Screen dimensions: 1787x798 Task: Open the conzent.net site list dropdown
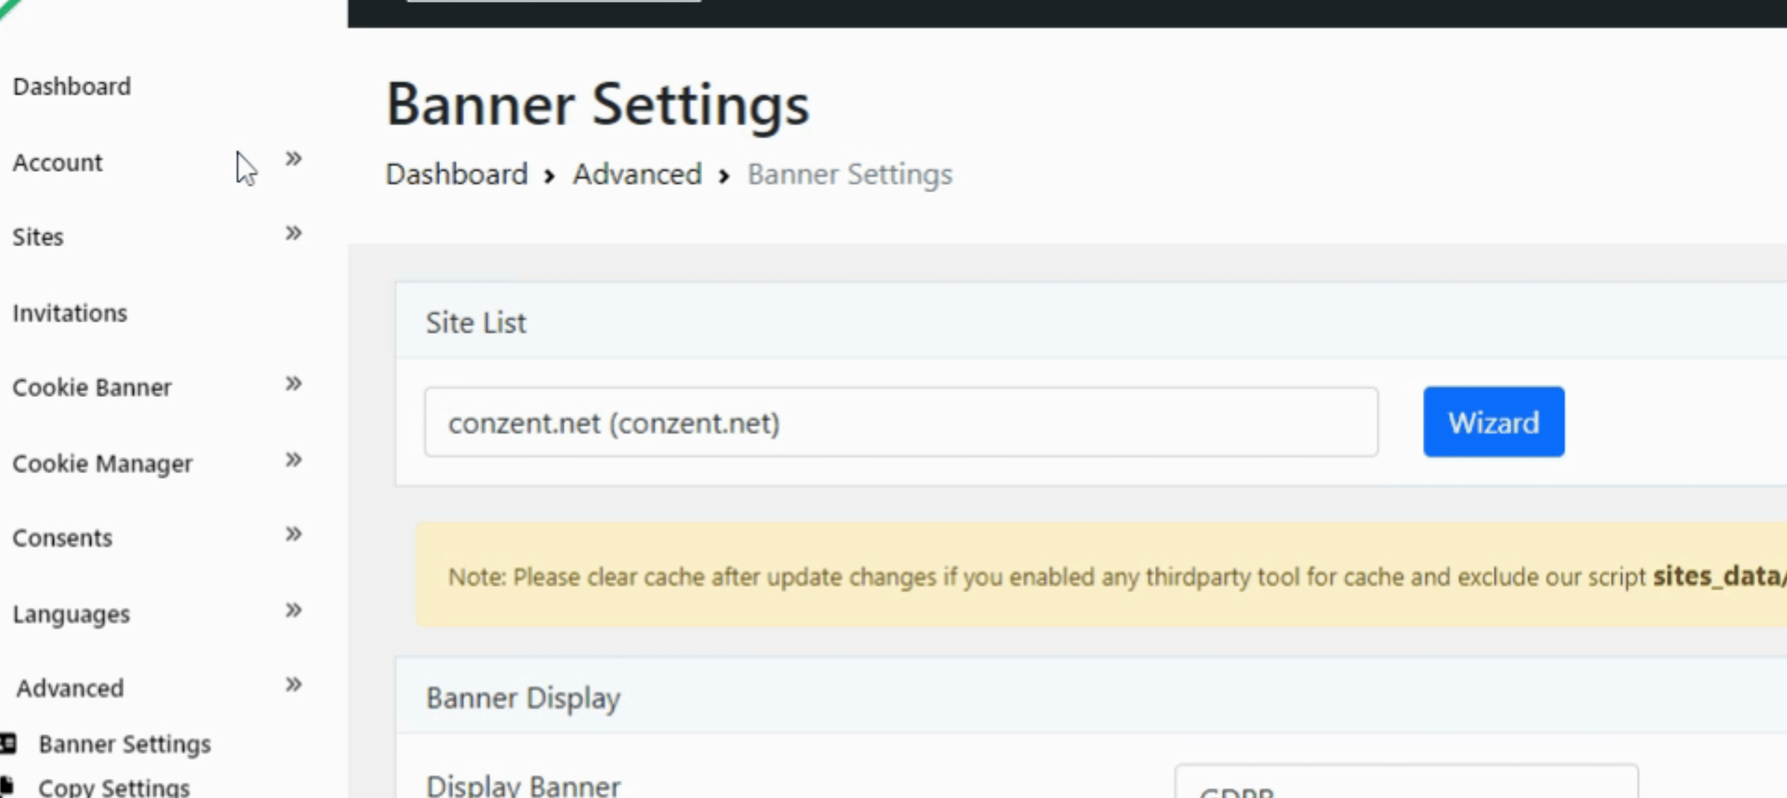coord(901,422)
